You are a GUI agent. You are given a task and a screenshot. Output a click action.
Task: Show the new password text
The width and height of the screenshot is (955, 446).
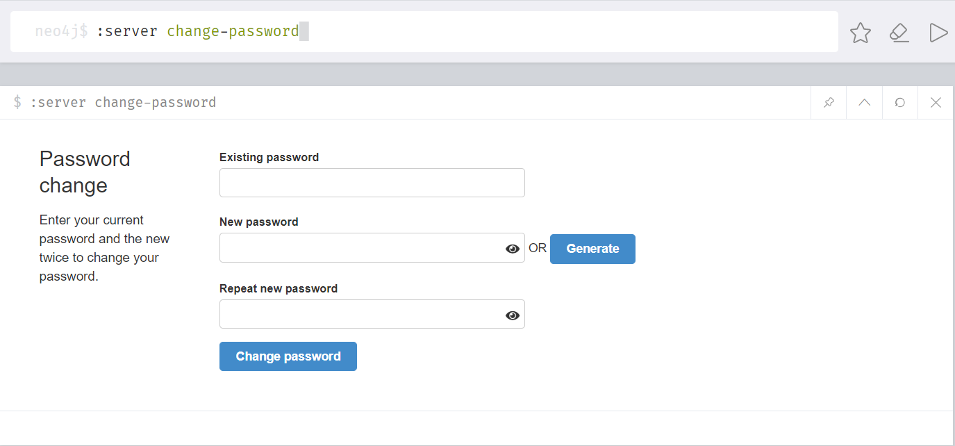coord(513,249)
